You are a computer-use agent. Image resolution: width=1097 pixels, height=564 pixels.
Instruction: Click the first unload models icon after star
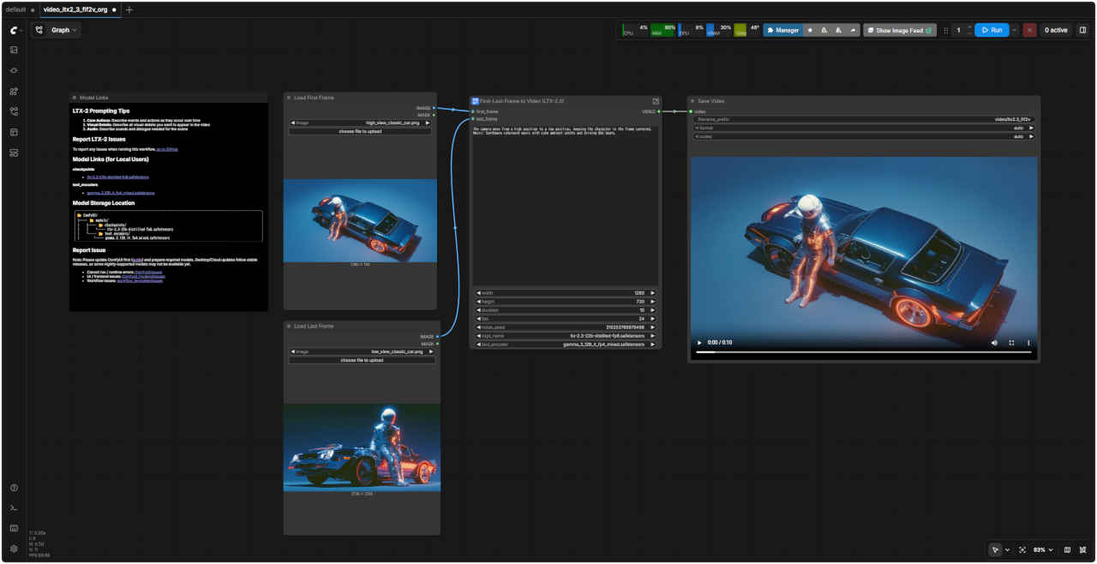[x=824, y=30]
